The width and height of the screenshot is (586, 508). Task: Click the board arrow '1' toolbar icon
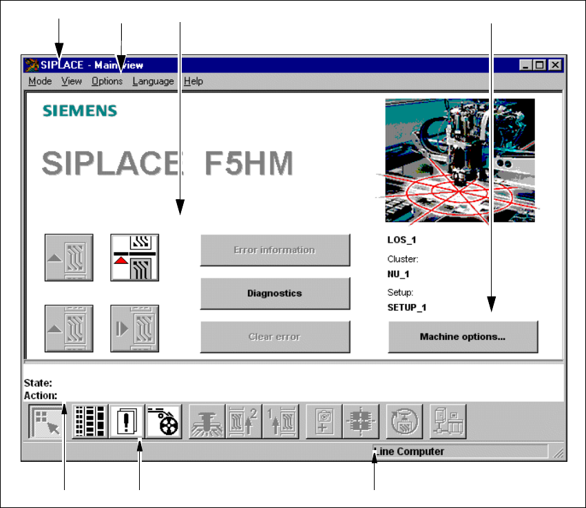[281, 421]
